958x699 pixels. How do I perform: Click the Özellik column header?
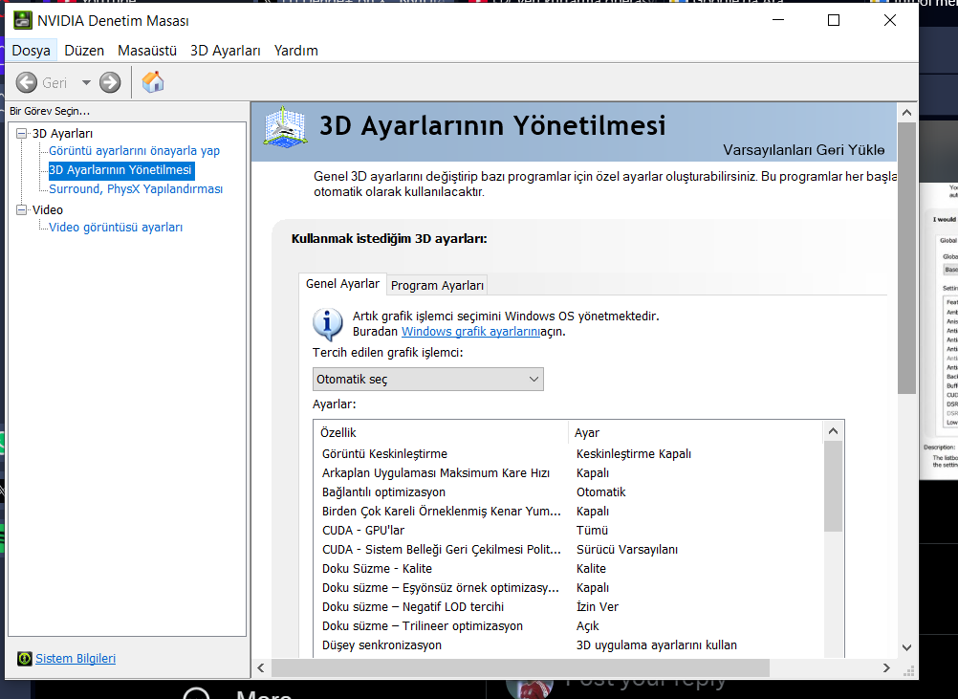tap(441, 432)
